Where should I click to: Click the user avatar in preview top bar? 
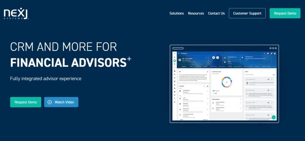[x=275, y=54]
